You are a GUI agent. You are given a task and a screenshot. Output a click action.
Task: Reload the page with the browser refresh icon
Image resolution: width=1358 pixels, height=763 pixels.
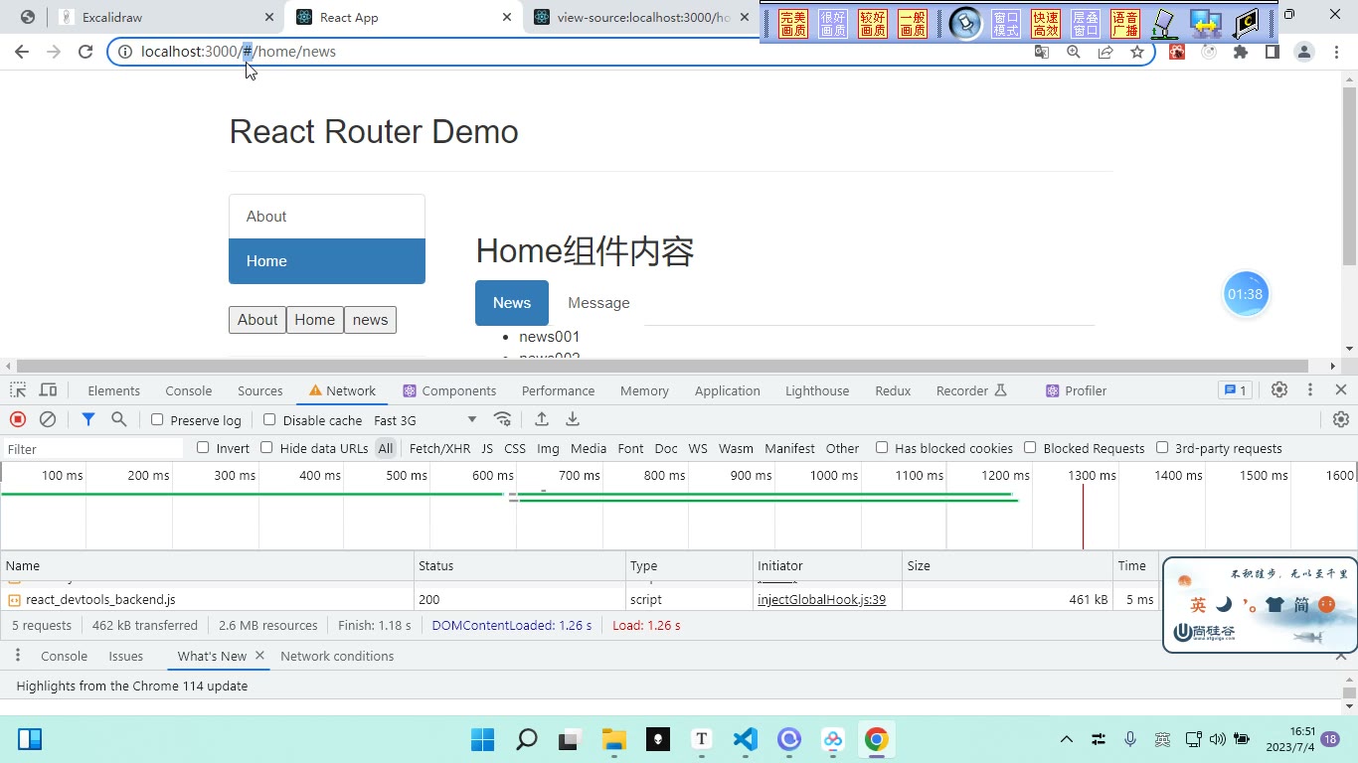tap(85, 52)
